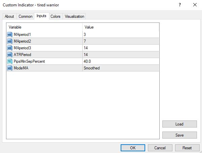Select the MAperiod3 value 14
This screenshot has width=202, height=153.
121,48
